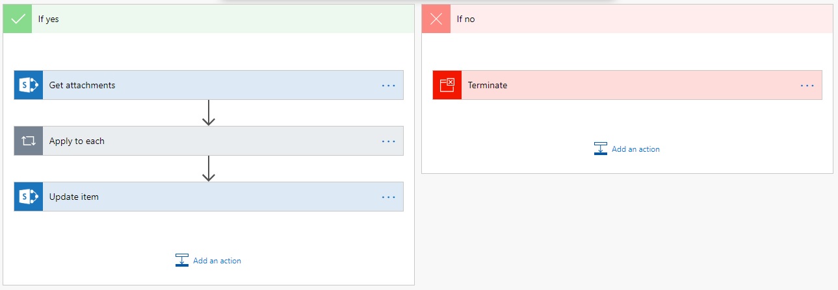Open the Terminate step ellipsis menu
The height and width of the screenshot is (290, 838).
[807, 85]
